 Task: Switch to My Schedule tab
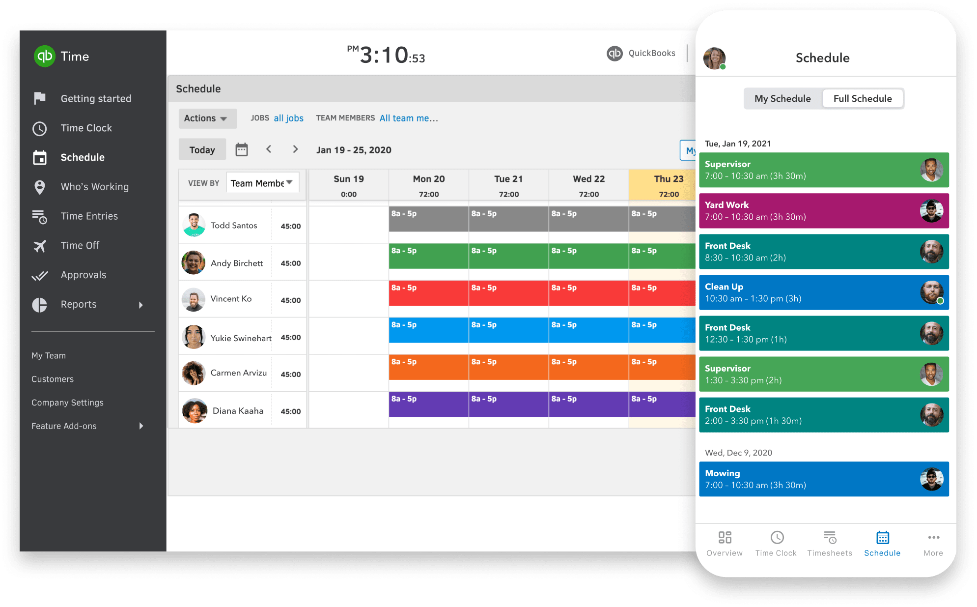tap(782, 98)
